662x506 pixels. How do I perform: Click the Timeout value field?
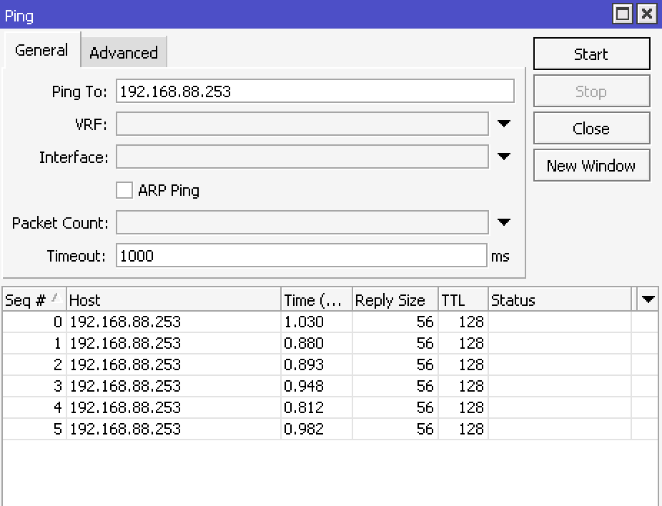click(300, 256)
